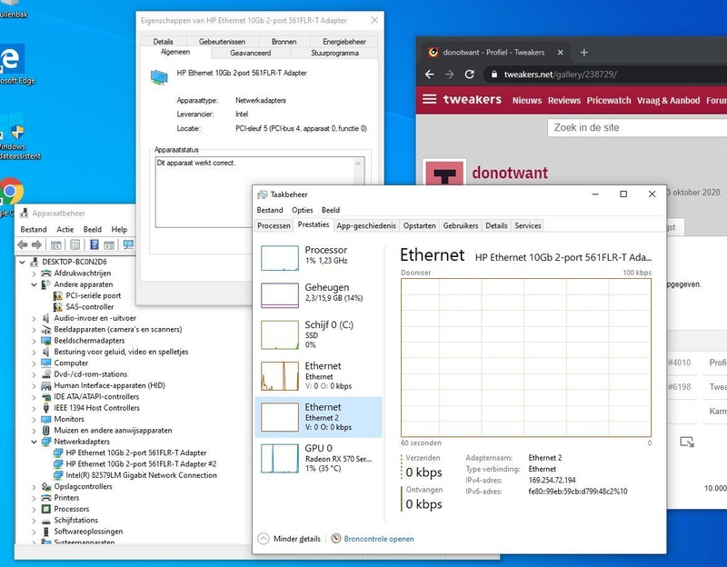This screenshot has height=567, width=727.
Task: Open the Nieuws link on Tweakers
Action: (527, 100)
